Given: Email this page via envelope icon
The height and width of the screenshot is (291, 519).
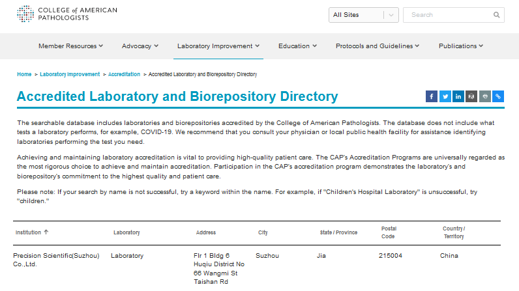Looking at the screenshot, I should click(x=471, y=96).
